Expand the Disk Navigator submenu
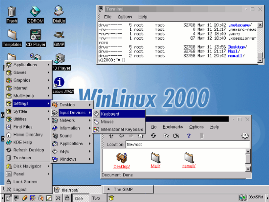The image size is (269, 202). point(28,166)
